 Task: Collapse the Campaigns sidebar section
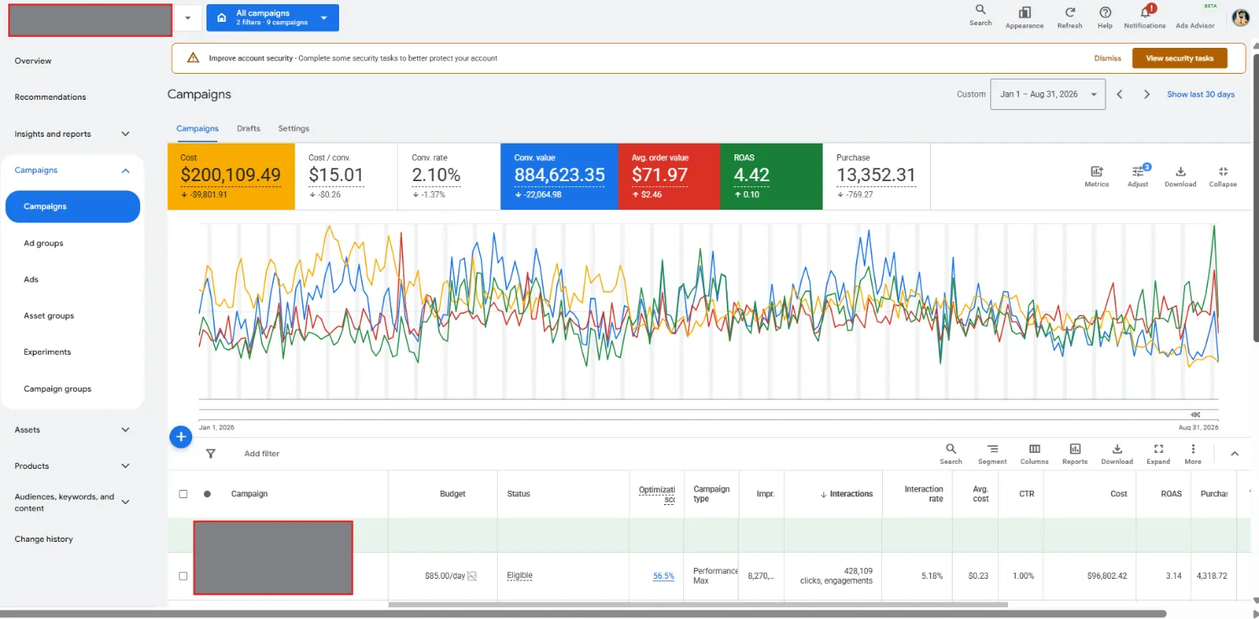[x=126, y=170]
